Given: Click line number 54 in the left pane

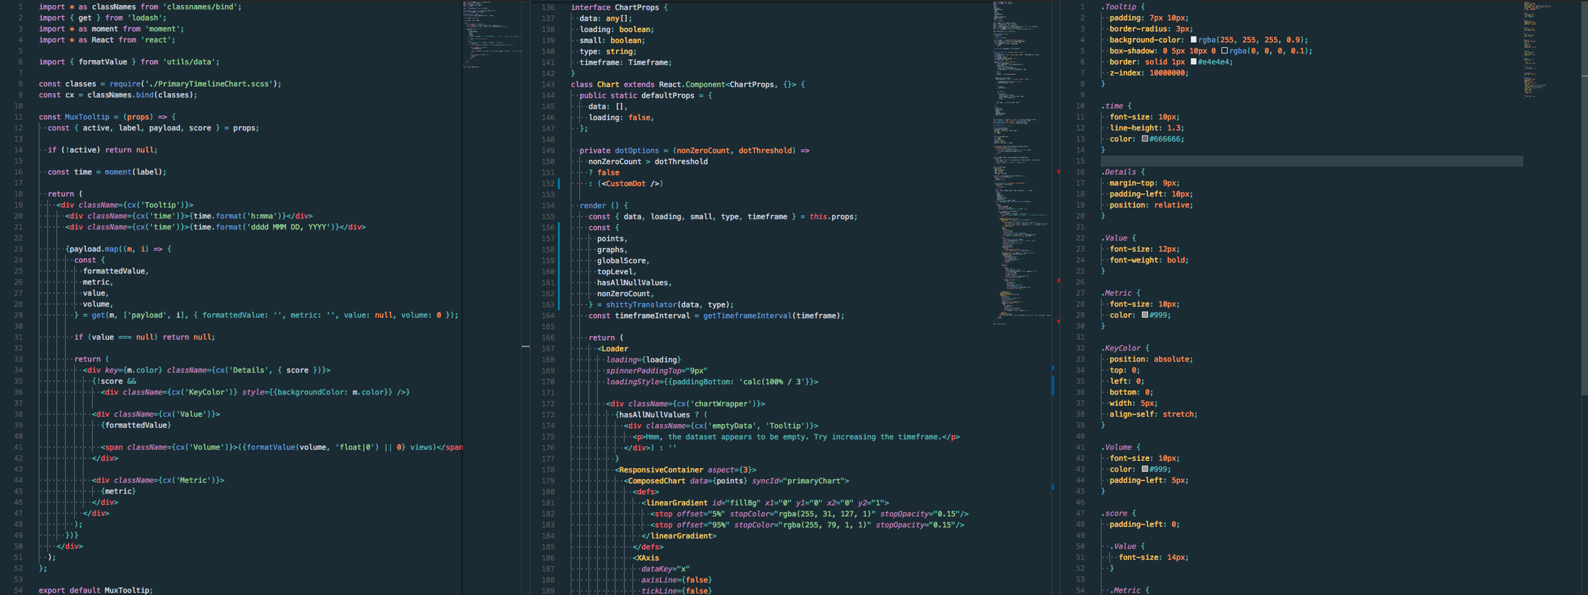Looking at the screenshot, I should coord(18,590).
